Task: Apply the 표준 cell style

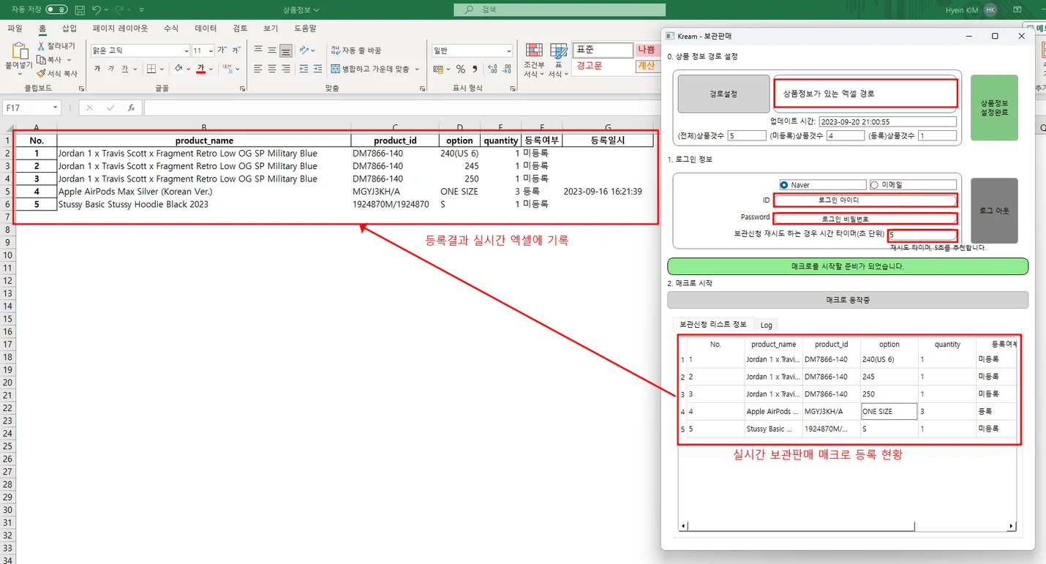Action: 603,50
